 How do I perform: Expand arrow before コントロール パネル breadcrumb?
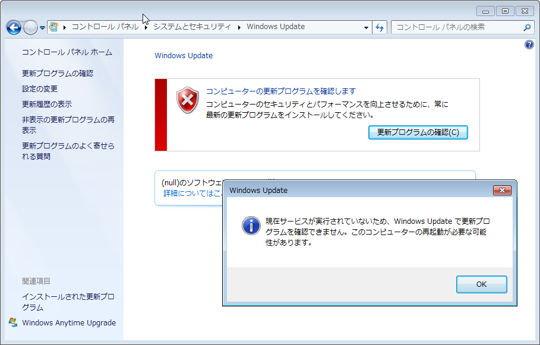[x=64, y=27]
